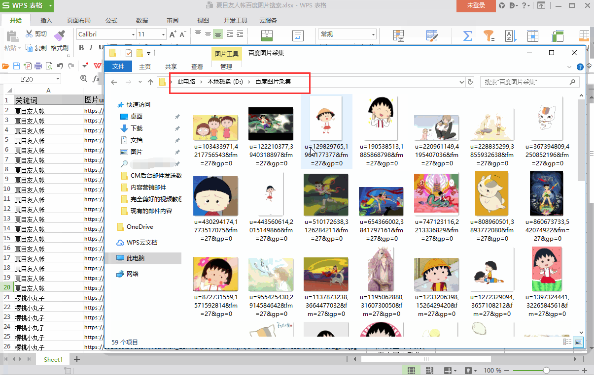Click the Explorer help question mark icon
This screenshot has width=594, height=375.
(580, 66)
